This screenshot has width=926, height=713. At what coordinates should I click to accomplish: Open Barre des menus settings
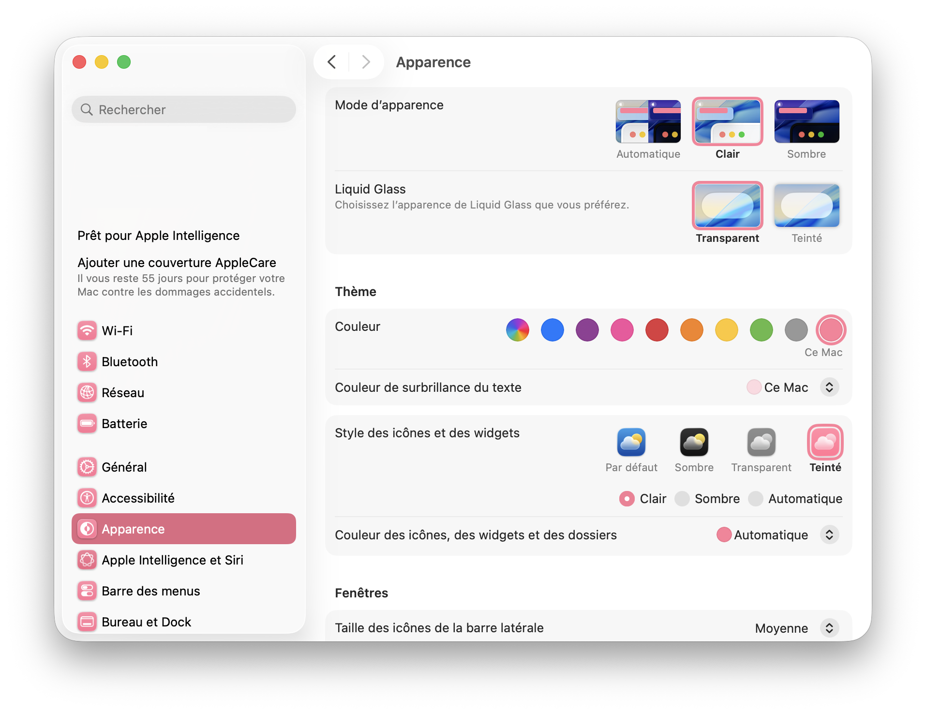pos(150,591)
